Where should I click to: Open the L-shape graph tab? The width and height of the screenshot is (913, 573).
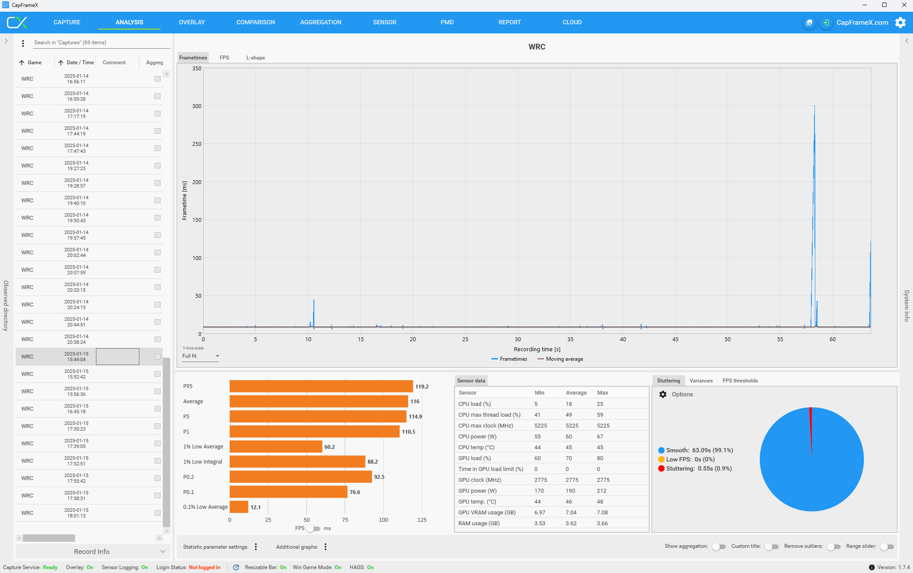click(x=255, y=58)
